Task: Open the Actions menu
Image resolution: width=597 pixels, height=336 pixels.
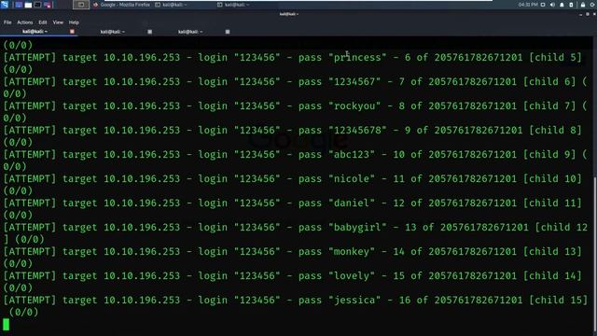Action: pyautogui.click(x=25, y=22)
